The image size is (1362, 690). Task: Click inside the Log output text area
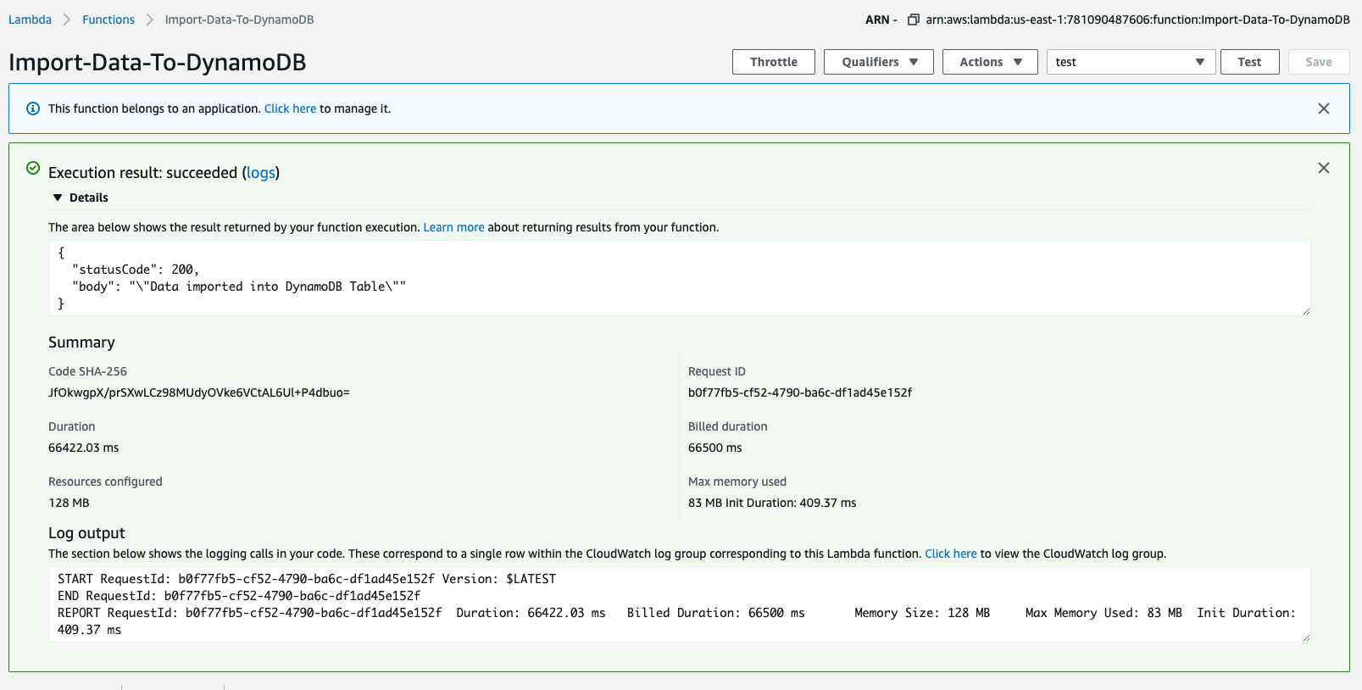coord(679,604)
